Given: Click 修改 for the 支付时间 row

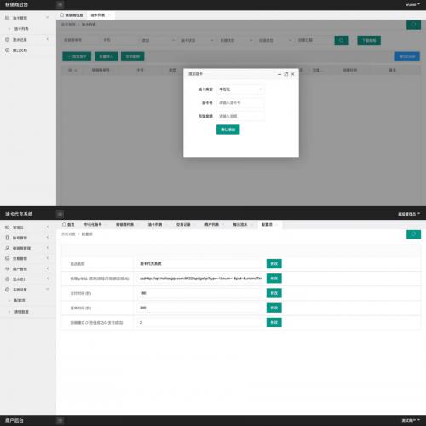Looking at the screenshot, I should 274,293.
